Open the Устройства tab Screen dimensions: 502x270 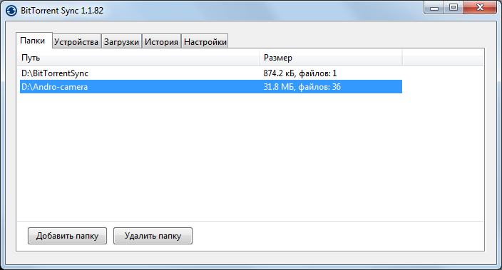pos(76,41)
